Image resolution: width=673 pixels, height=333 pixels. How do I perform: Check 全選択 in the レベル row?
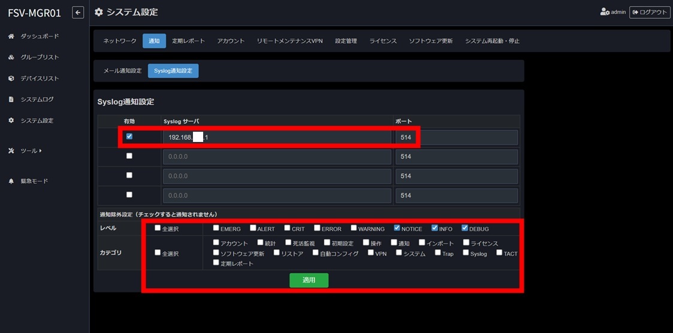[158, 228]
